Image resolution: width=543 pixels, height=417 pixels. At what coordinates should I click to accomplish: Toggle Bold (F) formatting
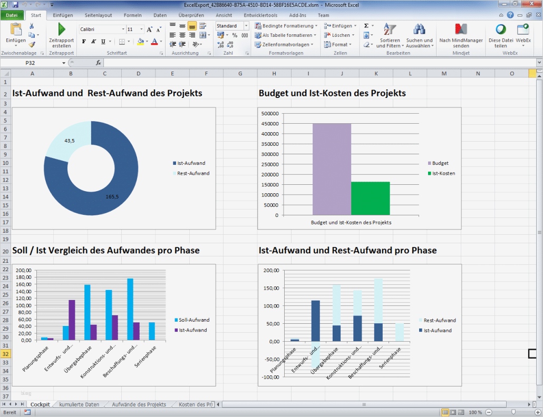(84, 42)
